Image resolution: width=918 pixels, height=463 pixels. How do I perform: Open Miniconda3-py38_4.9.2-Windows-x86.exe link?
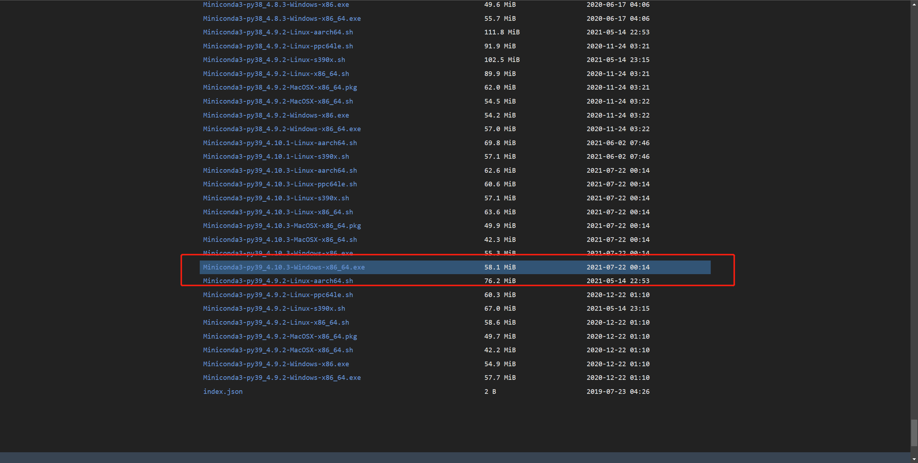276,115
